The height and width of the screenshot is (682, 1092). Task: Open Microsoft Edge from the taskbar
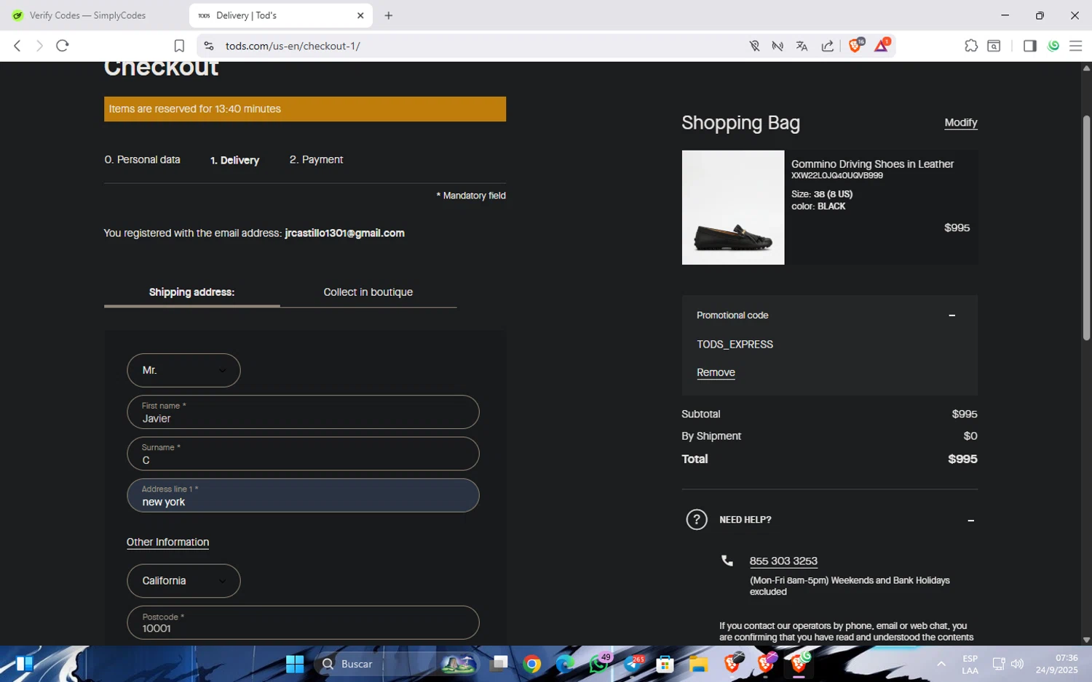click(x=565, y=664)
